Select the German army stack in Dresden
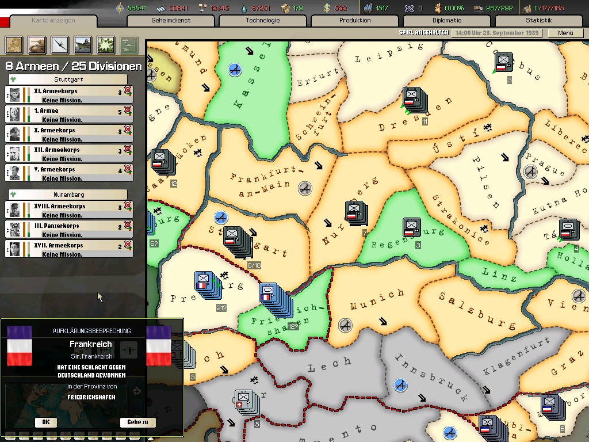Screen dimensions: 589x442 tap(415, 100)
